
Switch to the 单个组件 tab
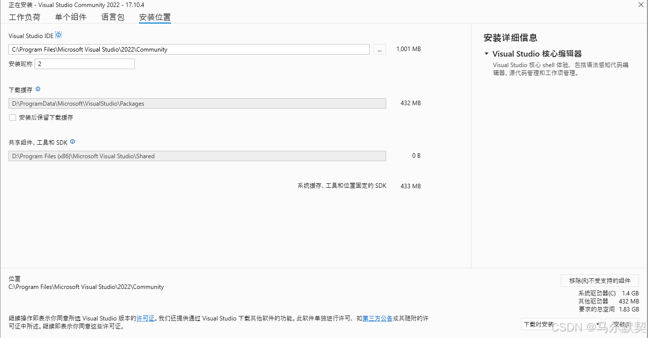point(71,17)
